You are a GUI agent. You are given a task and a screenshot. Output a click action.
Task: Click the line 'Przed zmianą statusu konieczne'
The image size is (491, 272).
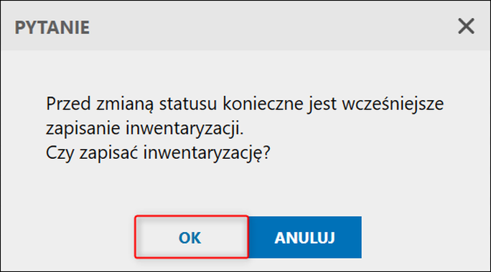pyautogui.click(x=174, y=104)
